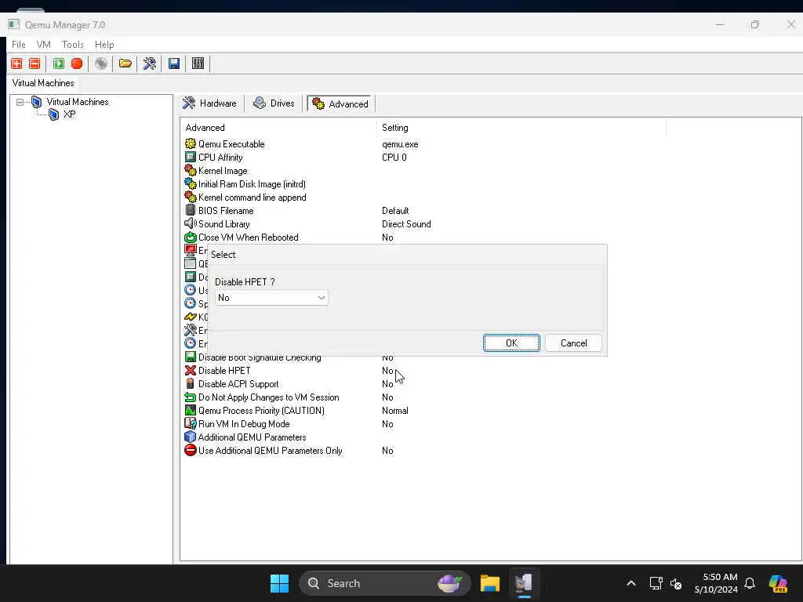Click the Do Not Apply Changes icon

[x=191, y=397]
